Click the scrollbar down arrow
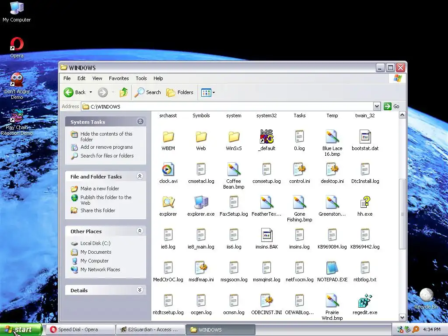448x336 pixels. click(x=402, y=317)
